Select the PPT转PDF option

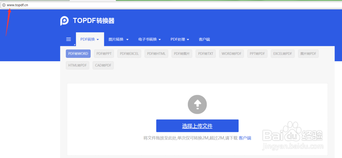pyautogui.click(x=258, y=53)
